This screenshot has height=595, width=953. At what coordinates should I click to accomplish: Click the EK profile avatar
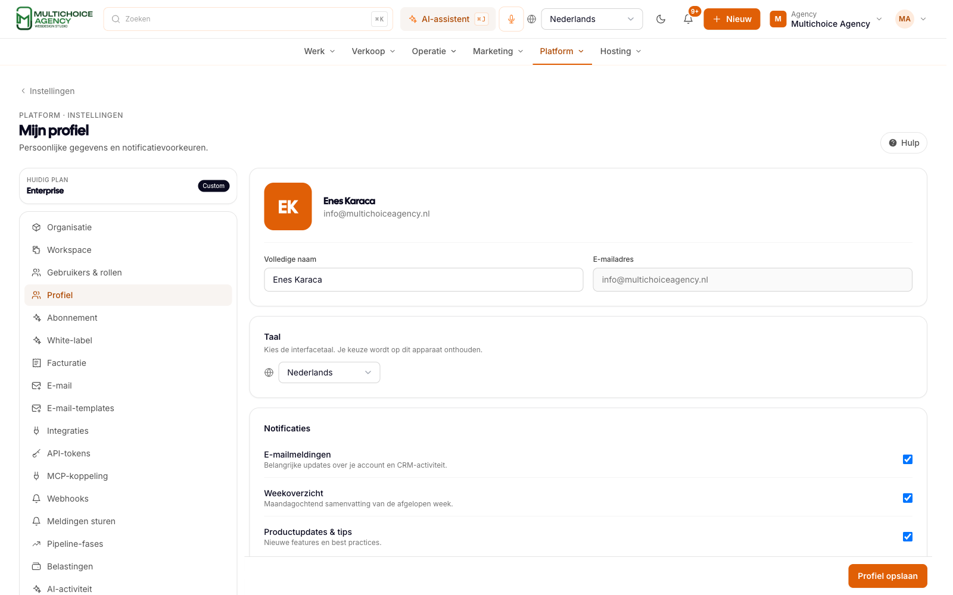[288, 206]
